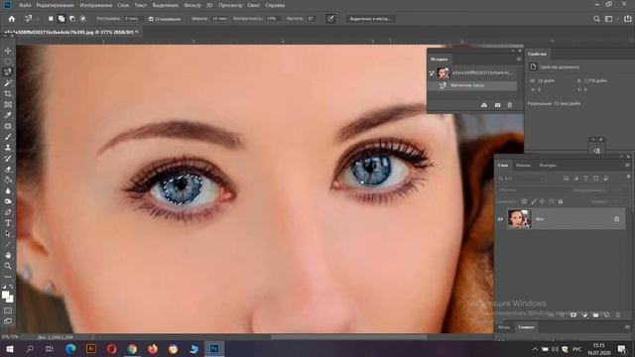Open Google Chrome from taskbar
Screen dimensions: 635x357
(x=132, y=348)
